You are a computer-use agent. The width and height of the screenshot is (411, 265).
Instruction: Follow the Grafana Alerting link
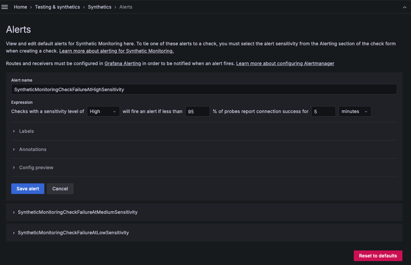coord(123,63)
